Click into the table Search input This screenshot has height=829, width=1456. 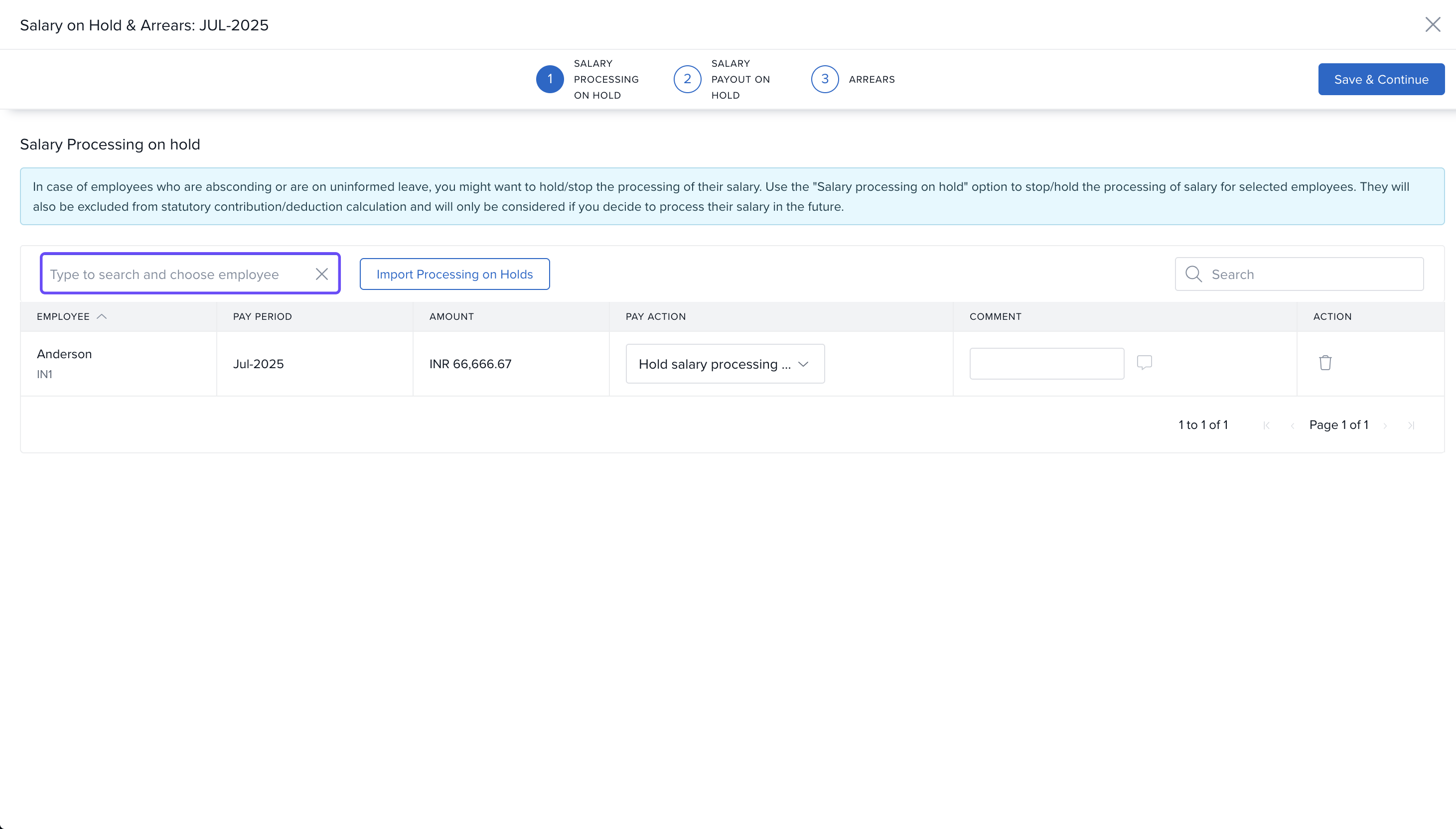pyautogui.click(x=1310, y=274)
